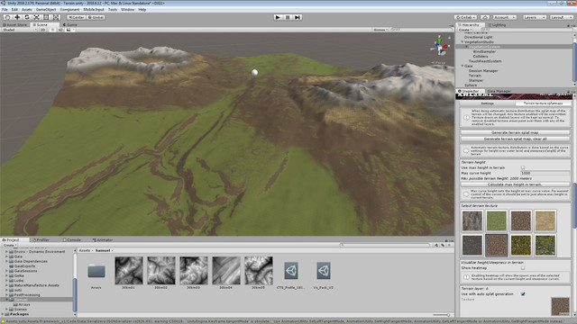Switch to the Game tab
Viewport: 577px width, 324px height.
(70, 25)
